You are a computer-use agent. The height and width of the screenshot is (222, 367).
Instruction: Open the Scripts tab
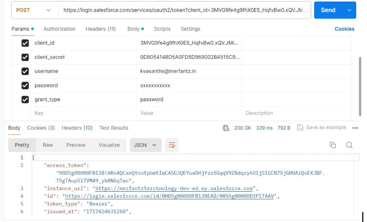pos(162,29)
